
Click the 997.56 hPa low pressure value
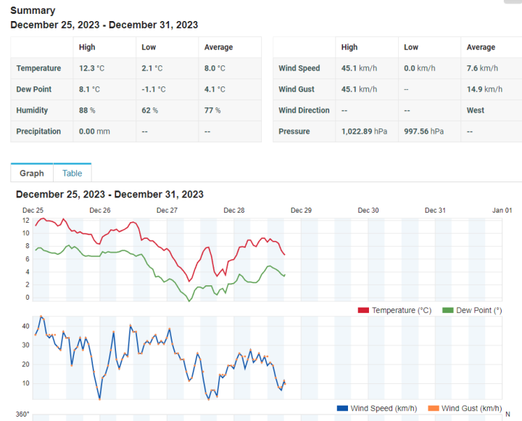tap(423, 131)
